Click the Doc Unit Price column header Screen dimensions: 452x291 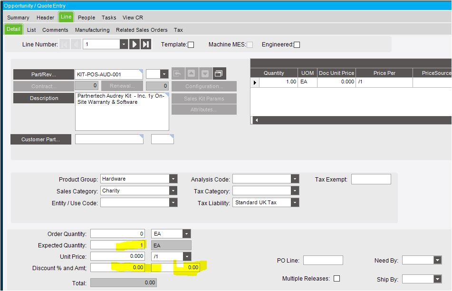pos(337,73)
